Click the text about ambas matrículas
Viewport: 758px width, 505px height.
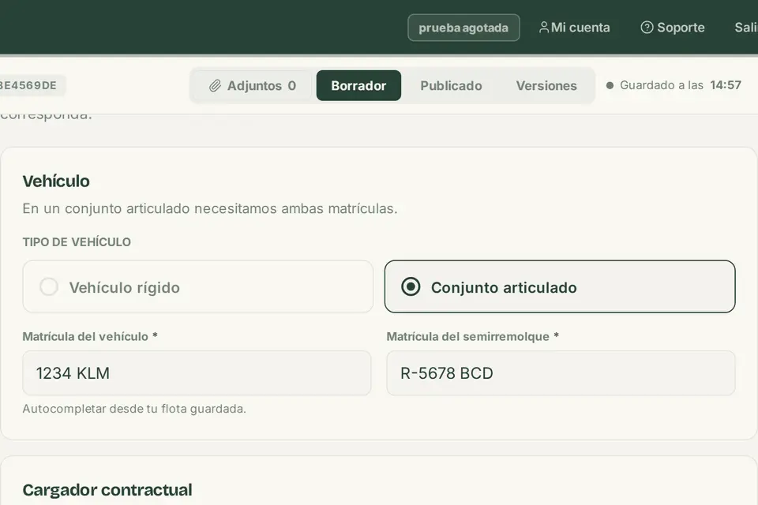[x=210, y=209]
